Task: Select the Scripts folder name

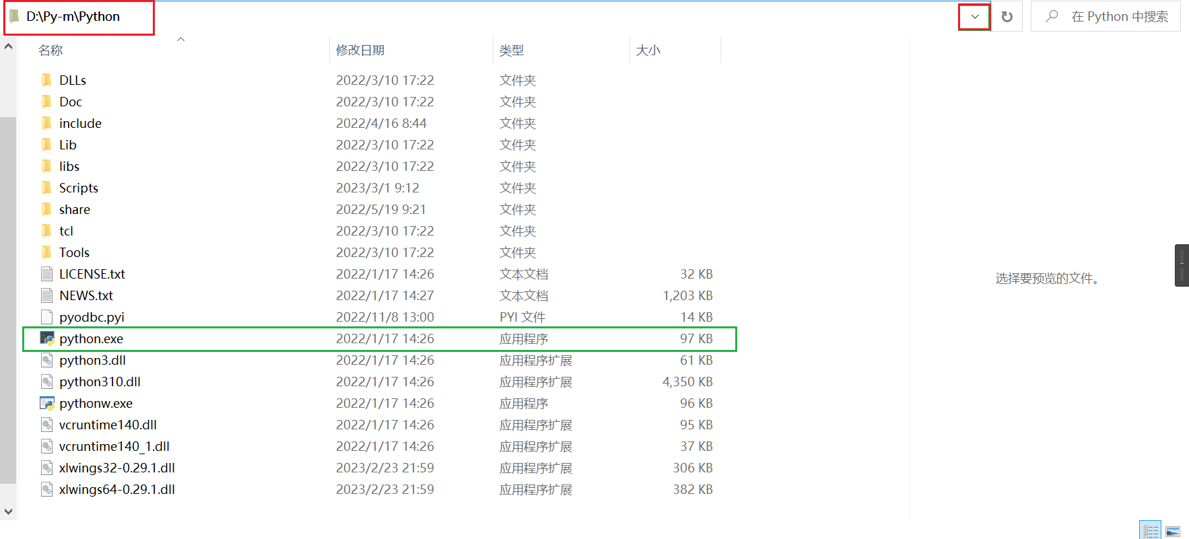Action: tap(79, 188)
